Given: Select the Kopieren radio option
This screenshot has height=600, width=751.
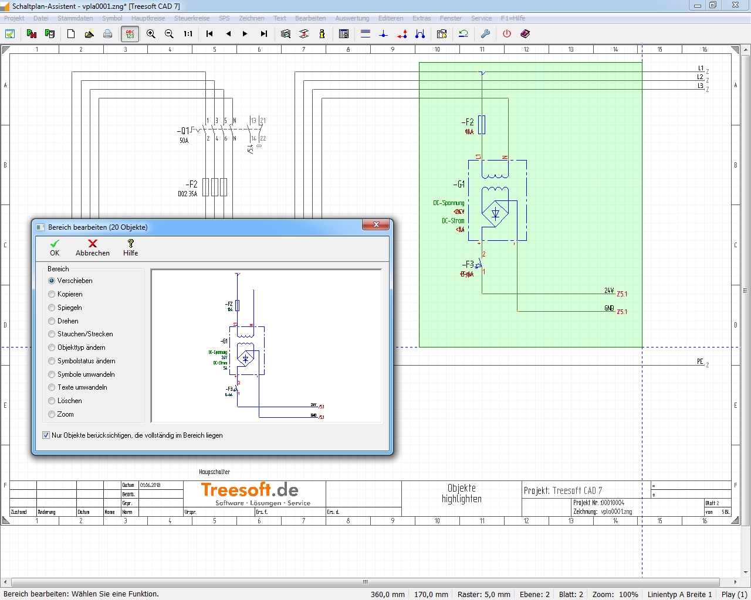Looking at the screenshot, I should (52, 294).
